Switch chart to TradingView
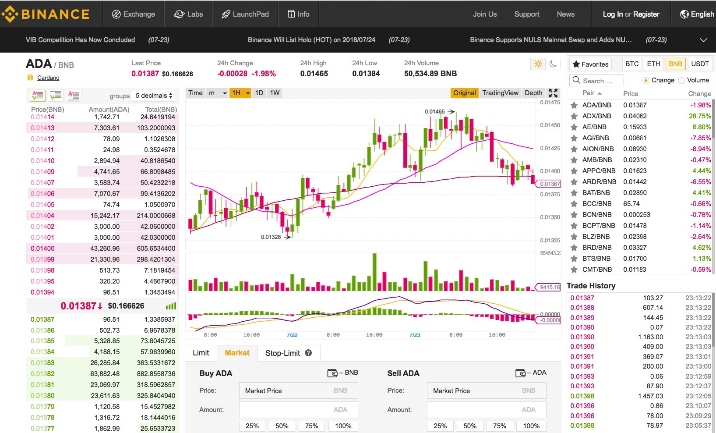This screenshot has width=716, height=433. pyautogui.click(x=500, y=93)
